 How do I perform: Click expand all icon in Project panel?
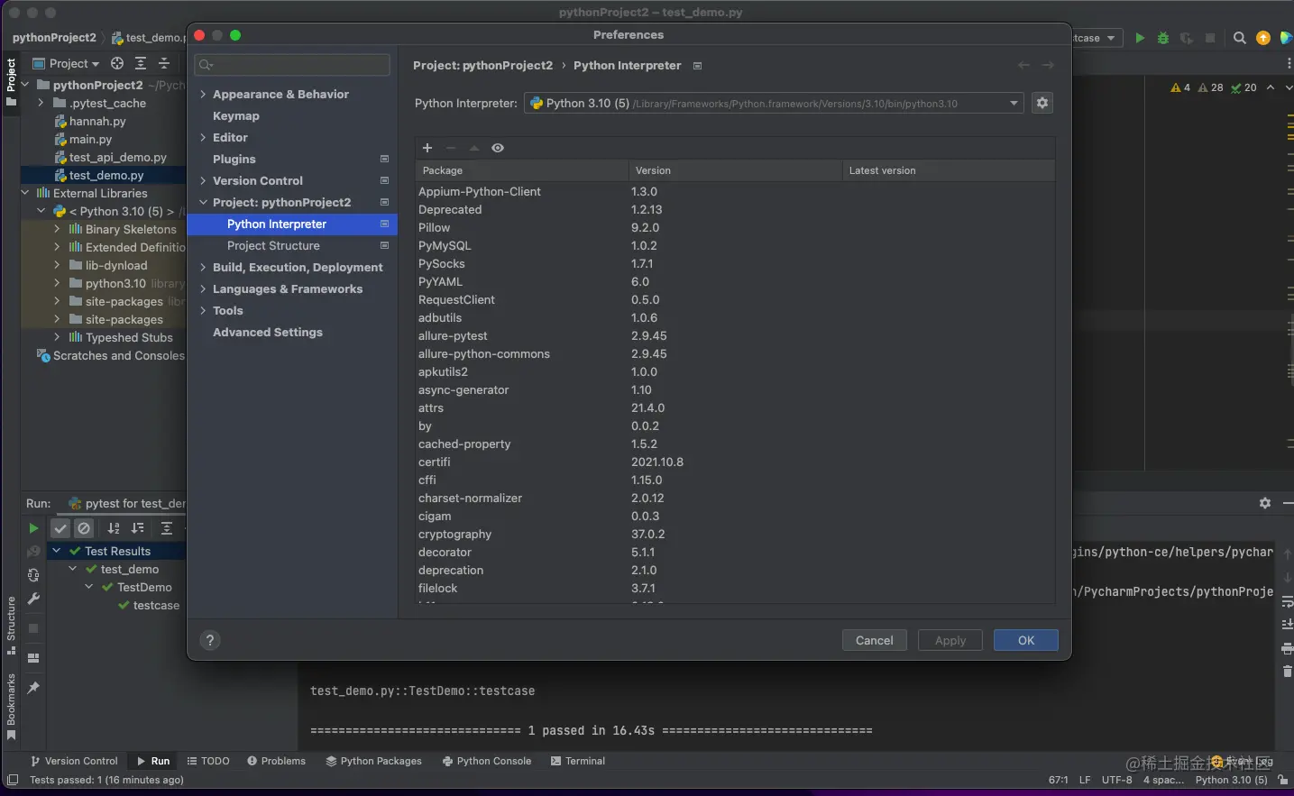(141, 63)
